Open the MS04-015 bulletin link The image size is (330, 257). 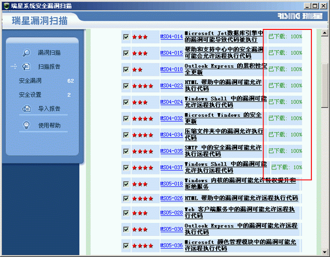[172, 53]
